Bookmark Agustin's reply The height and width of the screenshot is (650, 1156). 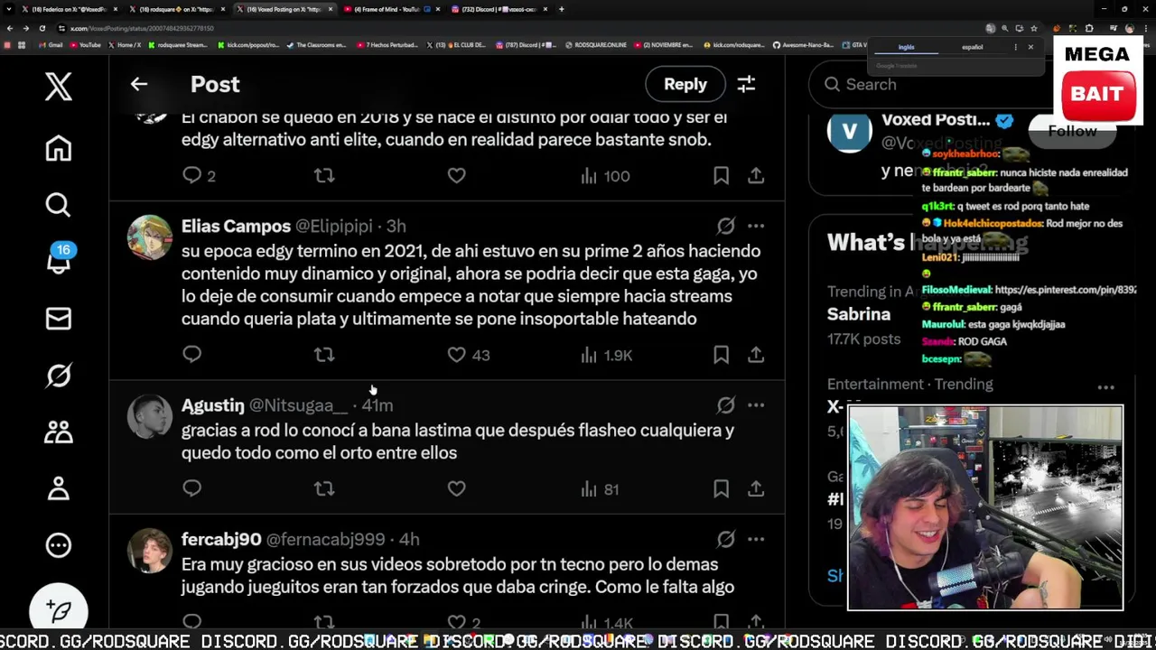click(x=721, y=488)
